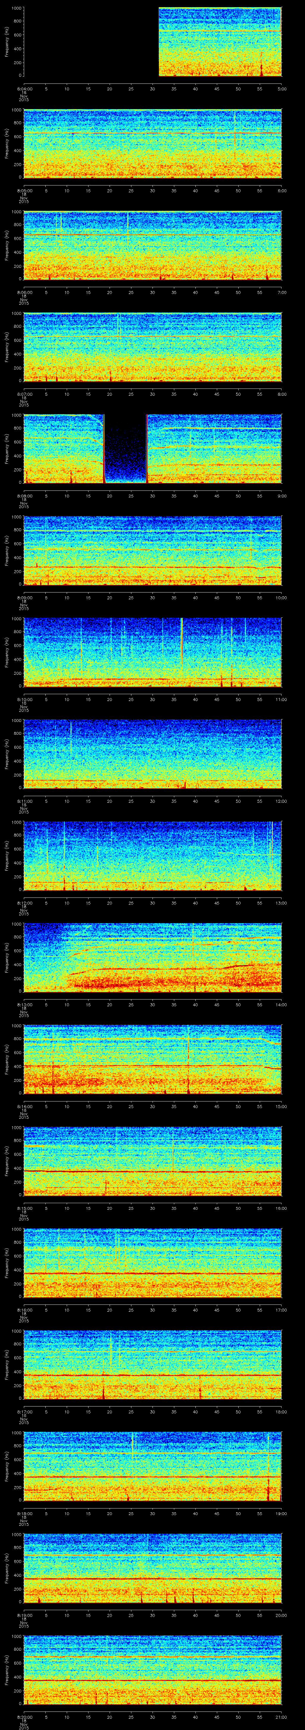Select the spectrogram panel starting at 8:13:00
Screen dimensions: 305x1730
point(153,957)
